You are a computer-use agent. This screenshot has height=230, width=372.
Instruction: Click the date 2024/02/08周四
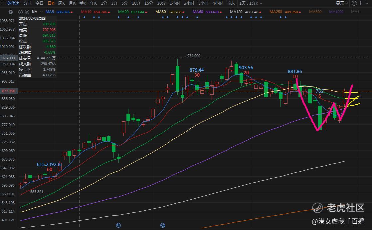click(32, 18)
